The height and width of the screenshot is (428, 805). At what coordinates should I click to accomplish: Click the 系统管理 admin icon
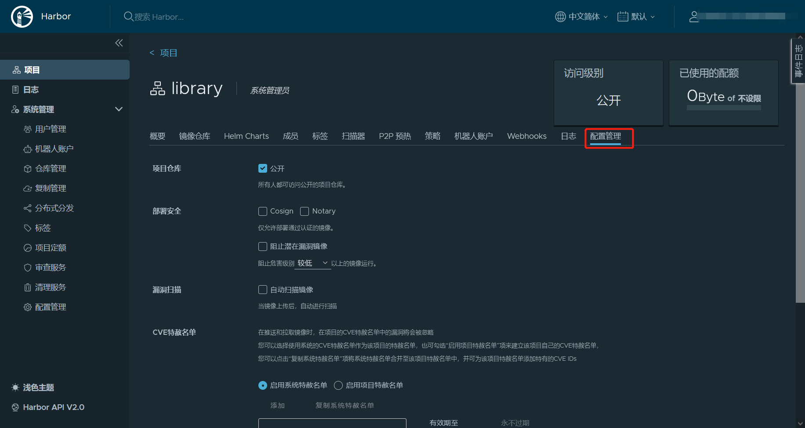(15, 109)
